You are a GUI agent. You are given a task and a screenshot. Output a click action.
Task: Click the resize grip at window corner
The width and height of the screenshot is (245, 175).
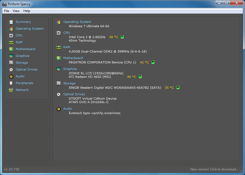241,171
